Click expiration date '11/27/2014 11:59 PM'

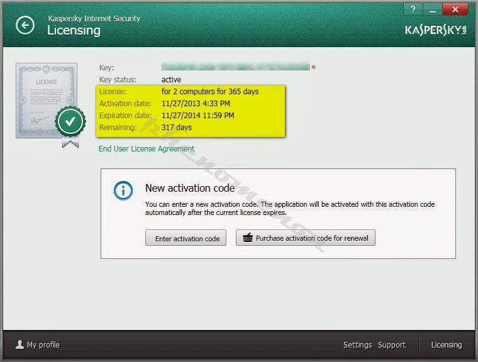[198, 115]
